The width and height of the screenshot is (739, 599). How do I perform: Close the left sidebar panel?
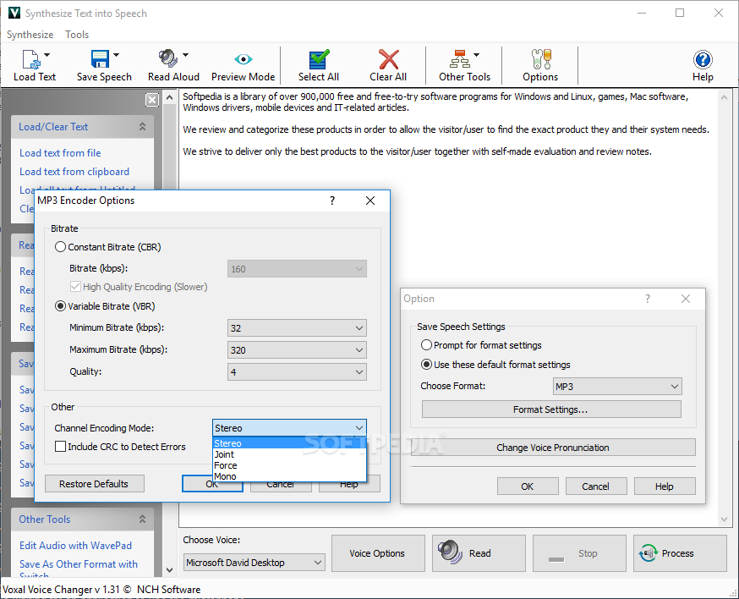pyautogui.click(x=151, y=100)
